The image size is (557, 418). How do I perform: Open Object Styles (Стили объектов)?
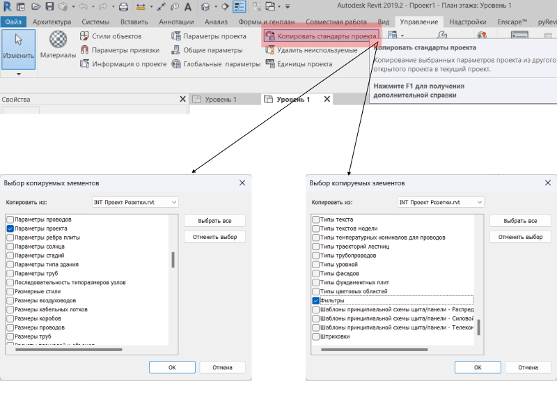pyautogui.click(x=111, y=36)
